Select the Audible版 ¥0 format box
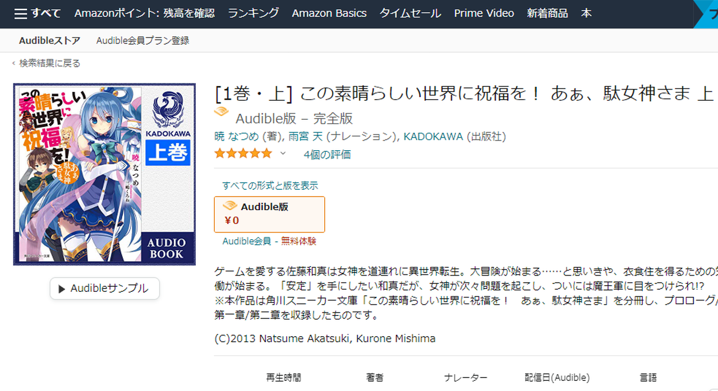The width and height of the screenshot is (718, 391). 269,214
